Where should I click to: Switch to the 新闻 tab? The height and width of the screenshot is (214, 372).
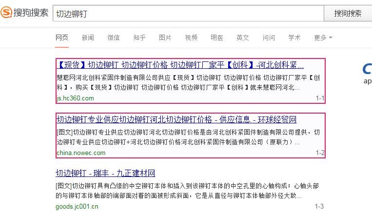tap(88, 38)
